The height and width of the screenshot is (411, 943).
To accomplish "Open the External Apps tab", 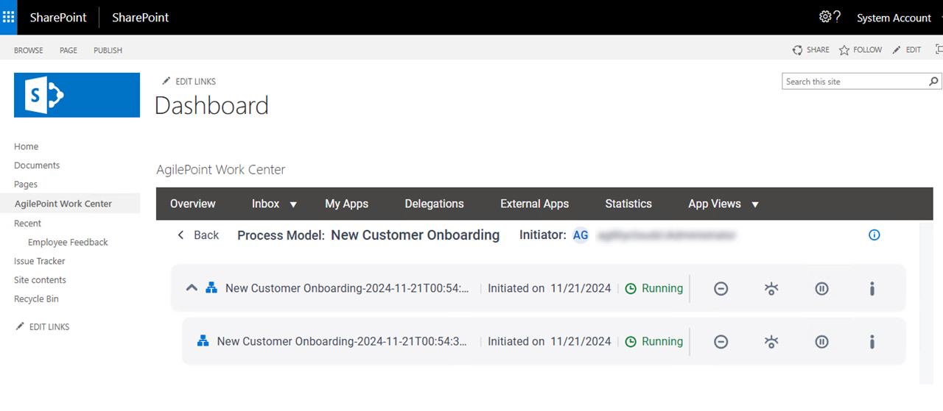I will tap(535, 204).
